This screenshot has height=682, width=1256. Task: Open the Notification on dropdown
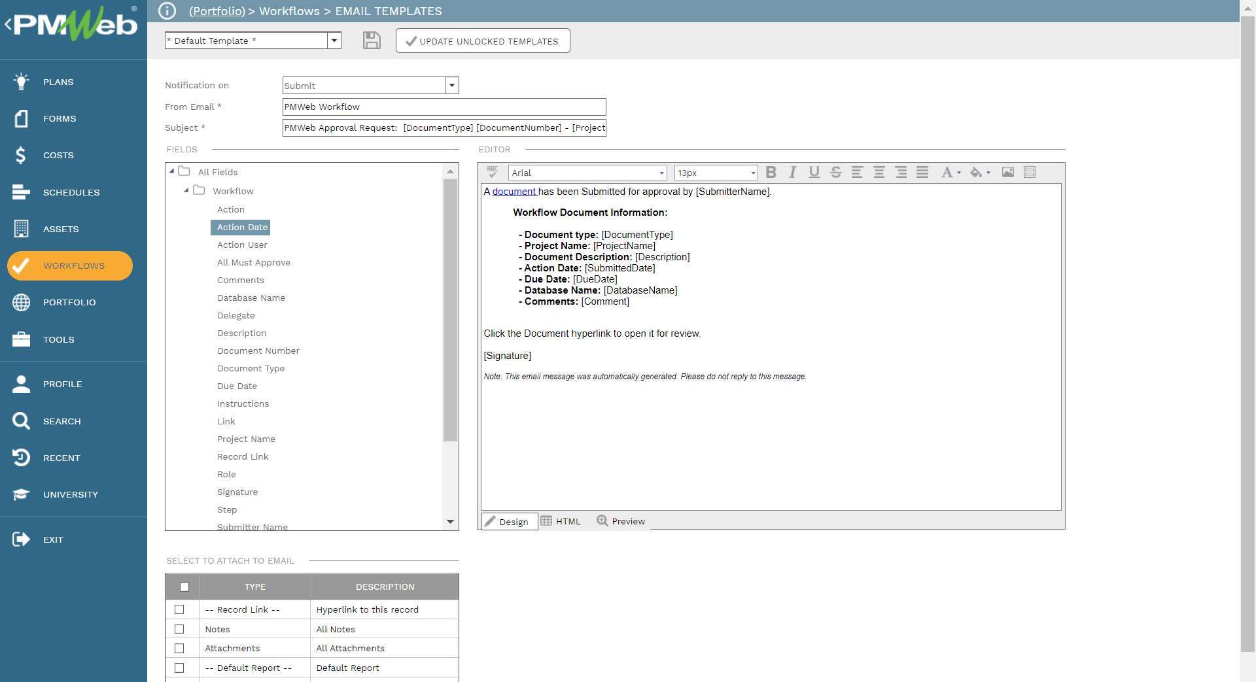tap(451, 85)
